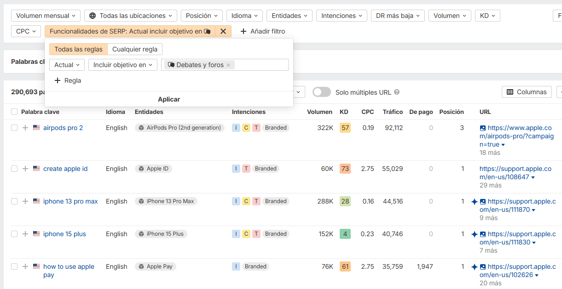Remove the Debates y foros tag
562x289 pixels.
click(228, 65)
